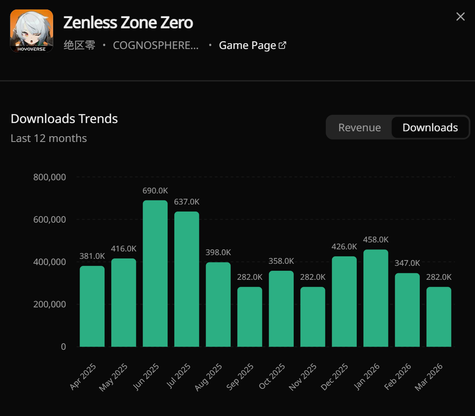Click the Mar 2026 axis label

(429, 377)
